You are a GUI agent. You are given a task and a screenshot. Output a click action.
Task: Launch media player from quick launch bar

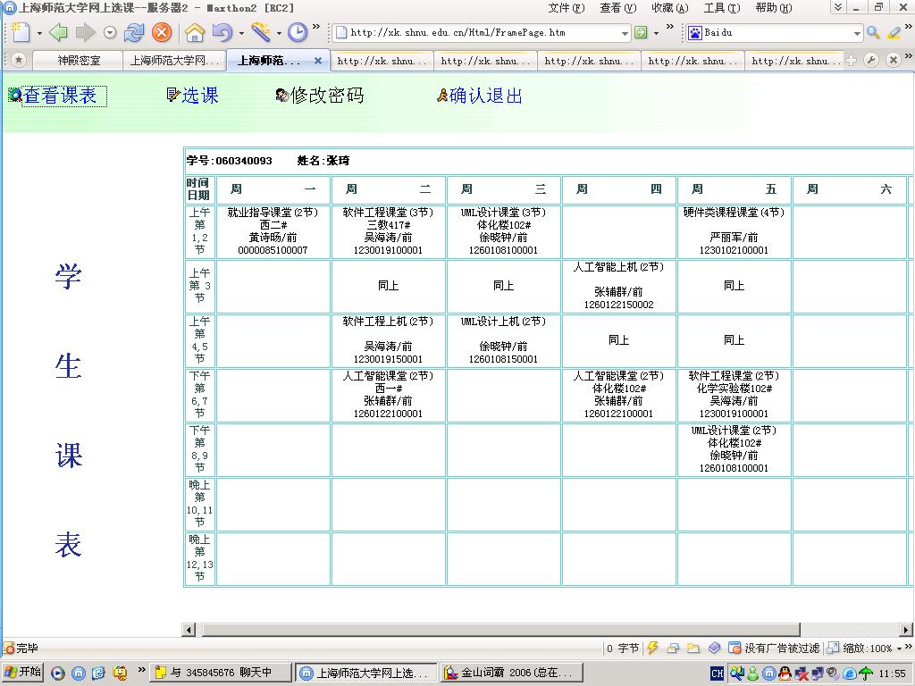tap(58, 673)
